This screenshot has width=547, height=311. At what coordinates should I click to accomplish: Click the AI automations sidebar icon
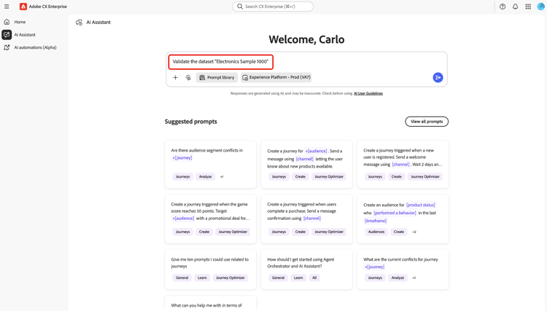point(7,47)
